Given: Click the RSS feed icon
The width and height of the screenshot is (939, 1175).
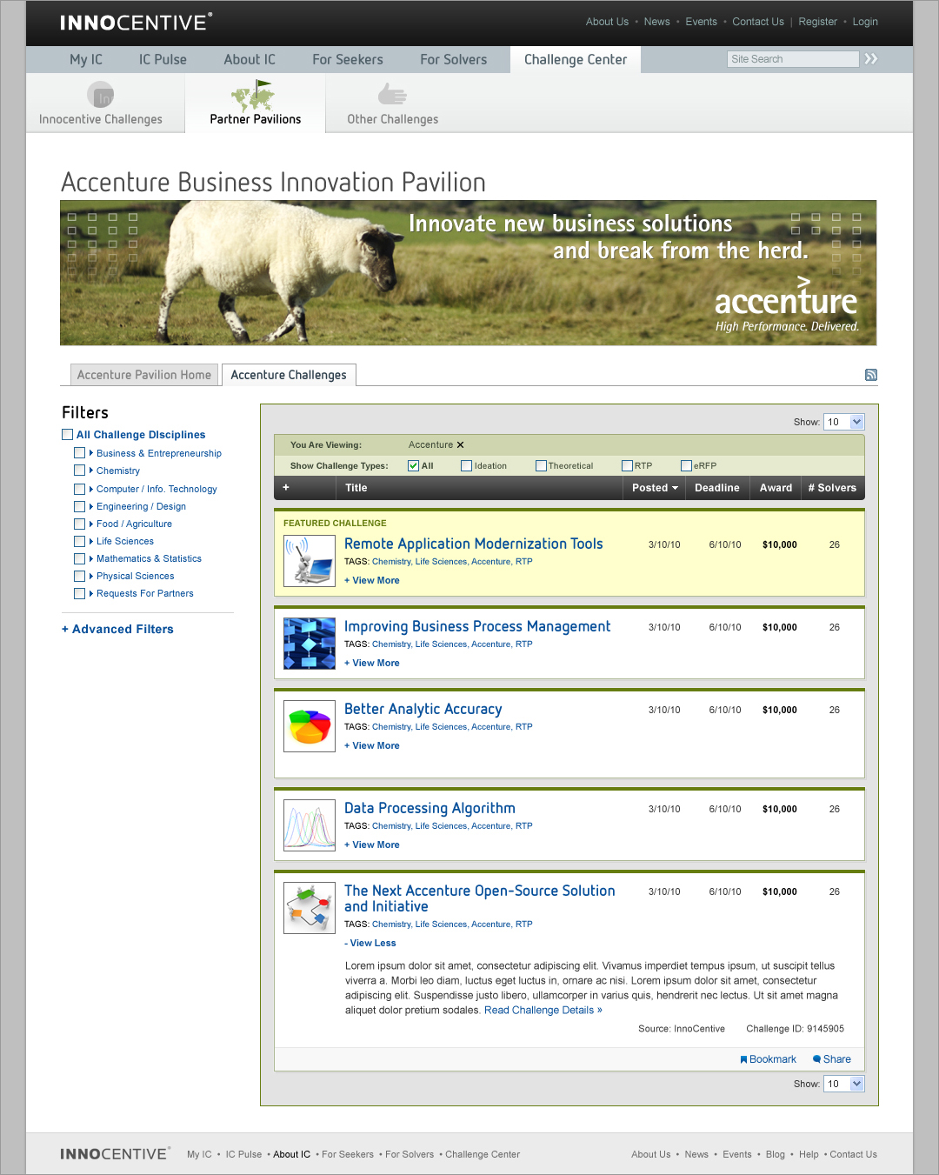Looking at the screenshot, I should tap(870, 375).
